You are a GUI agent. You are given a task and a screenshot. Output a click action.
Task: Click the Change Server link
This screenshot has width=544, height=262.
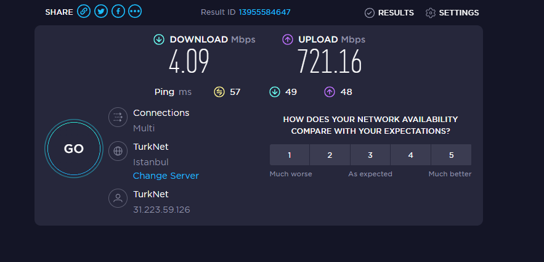click(x=166, y=176)
